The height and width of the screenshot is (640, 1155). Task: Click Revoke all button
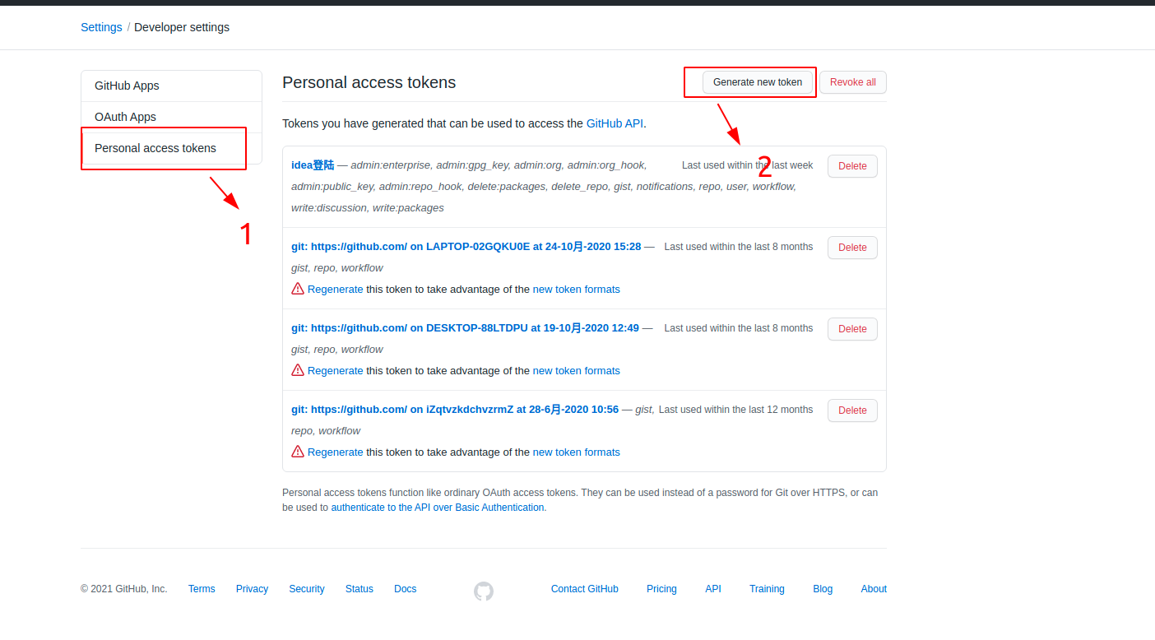(852, 82)
